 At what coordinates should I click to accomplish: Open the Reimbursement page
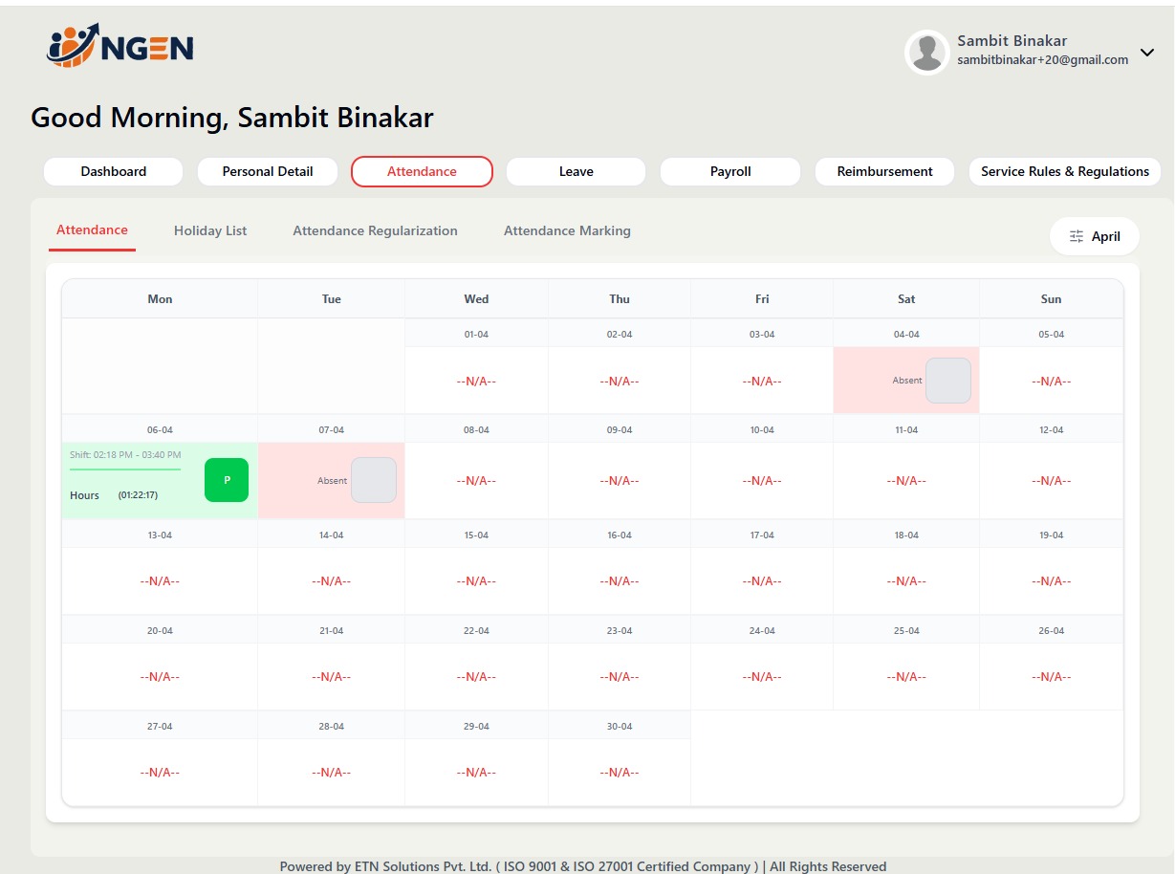point(884,171)
